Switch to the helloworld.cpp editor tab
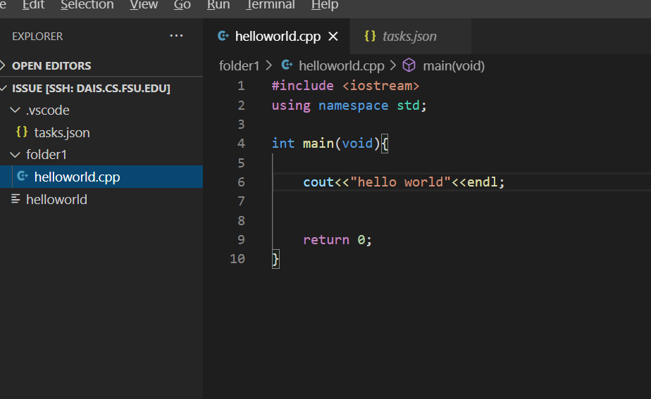This screenshot has height=399, width=651. click(278, 37)
